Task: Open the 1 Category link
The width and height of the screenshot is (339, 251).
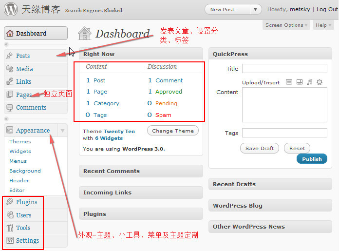Action: point(103,103)
